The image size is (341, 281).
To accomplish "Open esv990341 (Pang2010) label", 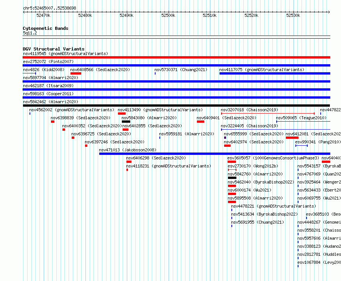I will [318, 142].
